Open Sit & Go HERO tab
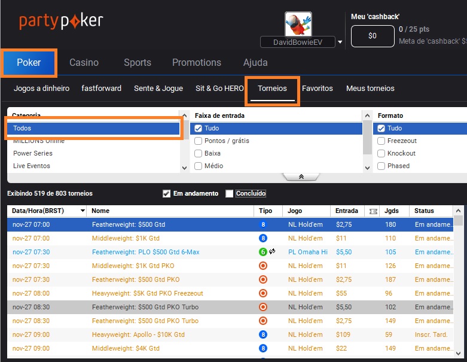The width and height of the screenshot is (467, 362). [219, 88]
